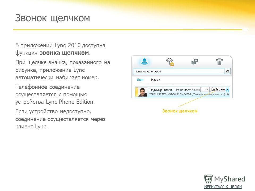255x191 pixels.
Task: Click the search field containing 'владимир егоров'
Action: (x=179, y=71)
